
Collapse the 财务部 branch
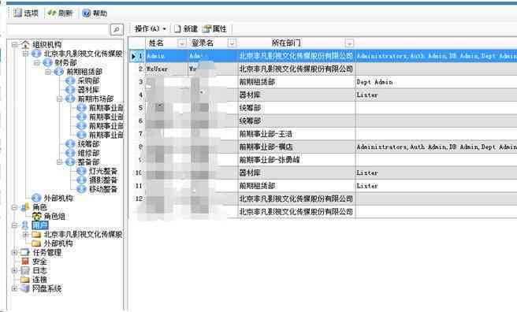click(x=37, y=62)
